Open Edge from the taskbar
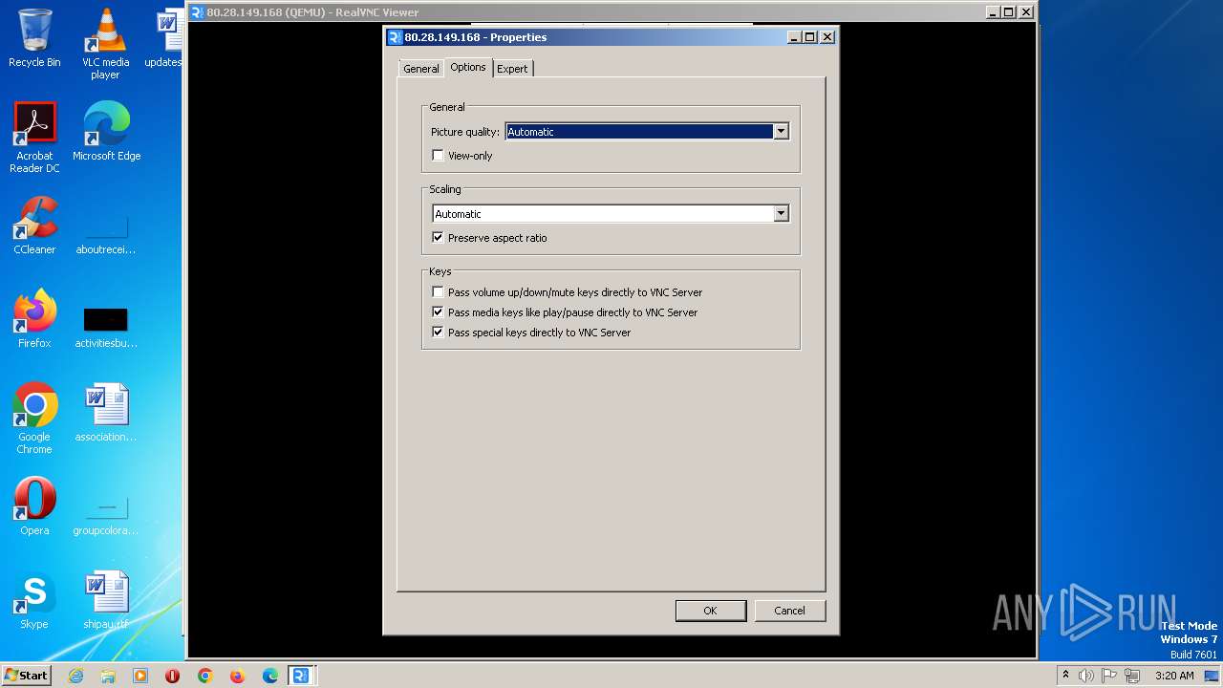 [270, 676]
